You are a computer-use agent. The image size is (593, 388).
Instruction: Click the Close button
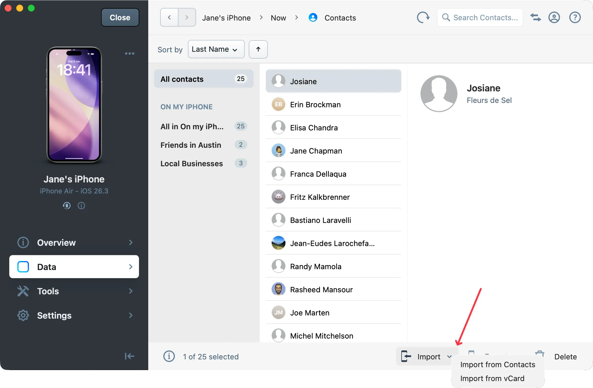[120, 17]
